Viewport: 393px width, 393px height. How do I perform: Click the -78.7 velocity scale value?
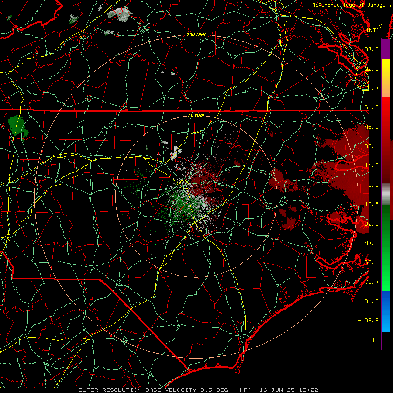370,282
